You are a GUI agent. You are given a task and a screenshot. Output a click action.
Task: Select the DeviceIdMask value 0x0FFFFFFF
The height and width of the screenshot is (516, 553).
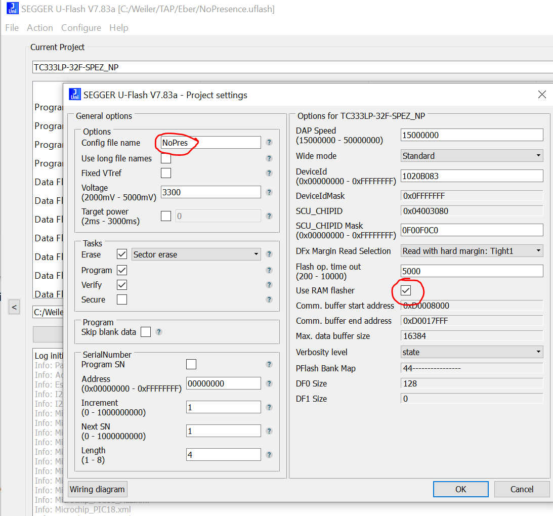click(x=472, y=196)
